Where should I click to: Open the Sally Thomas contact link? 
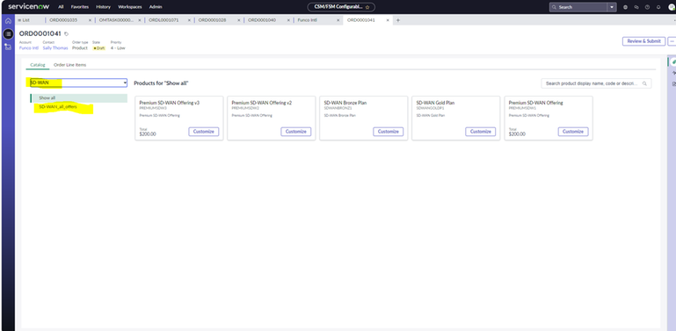tap(55, 47)
